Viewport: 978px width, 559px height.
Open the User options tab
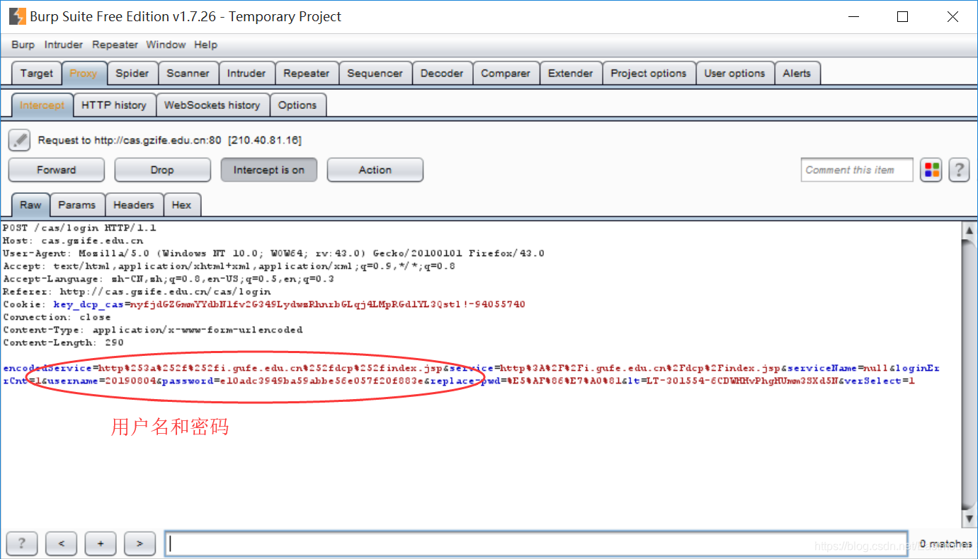734,73
